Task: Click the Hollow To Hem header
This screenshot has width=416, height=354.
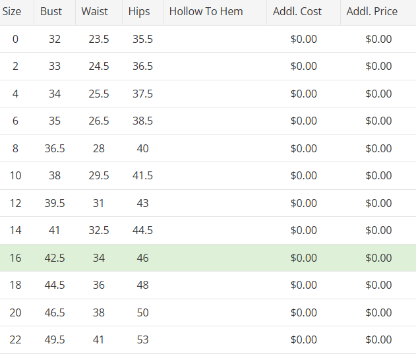Action: [x=206, y=11]
